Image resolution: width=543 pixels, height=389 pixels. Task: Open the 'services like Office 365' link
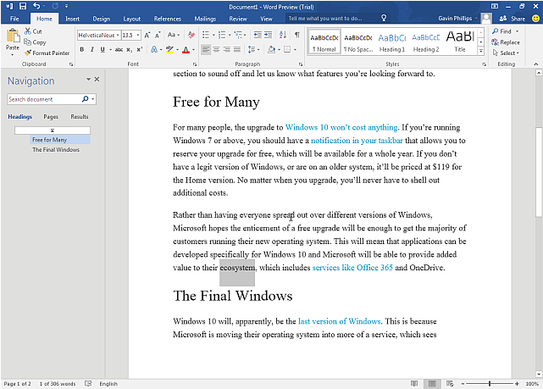point(352,268)
